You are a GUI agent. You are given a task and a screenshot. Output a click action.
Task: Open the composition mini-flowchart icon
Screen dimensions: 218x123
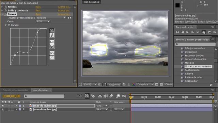[x=80, y=96]
